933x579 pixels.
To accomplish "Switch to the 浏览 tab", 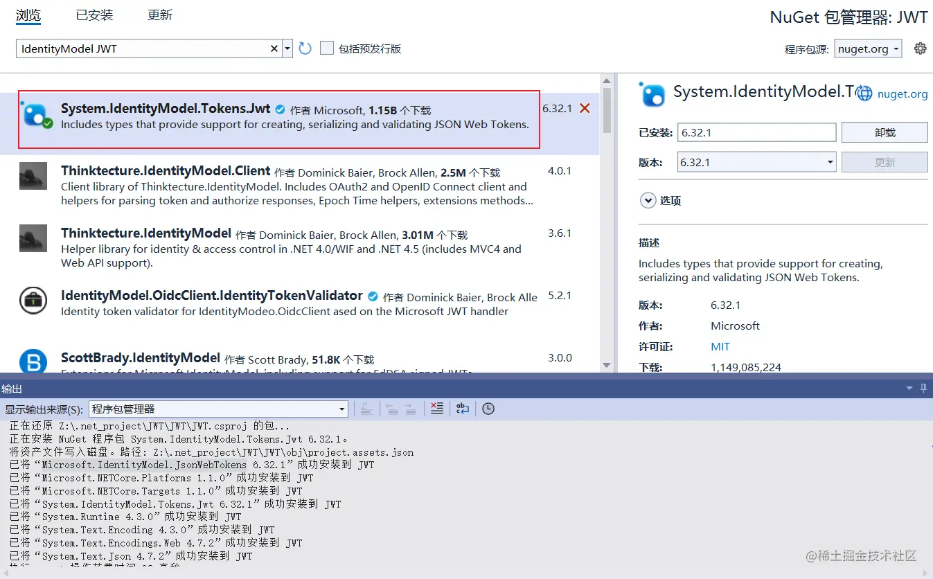I will pos(28,15).
